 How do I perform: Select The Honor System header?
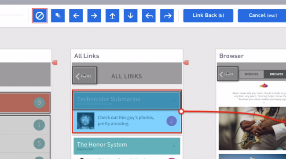click(x=127, y=146)
